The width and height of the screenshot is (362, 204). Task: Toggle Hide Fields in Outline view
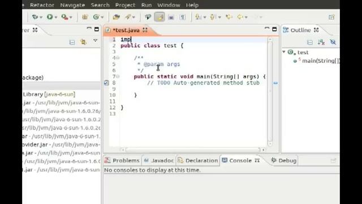pyautogui.click(x=333, y=42)
